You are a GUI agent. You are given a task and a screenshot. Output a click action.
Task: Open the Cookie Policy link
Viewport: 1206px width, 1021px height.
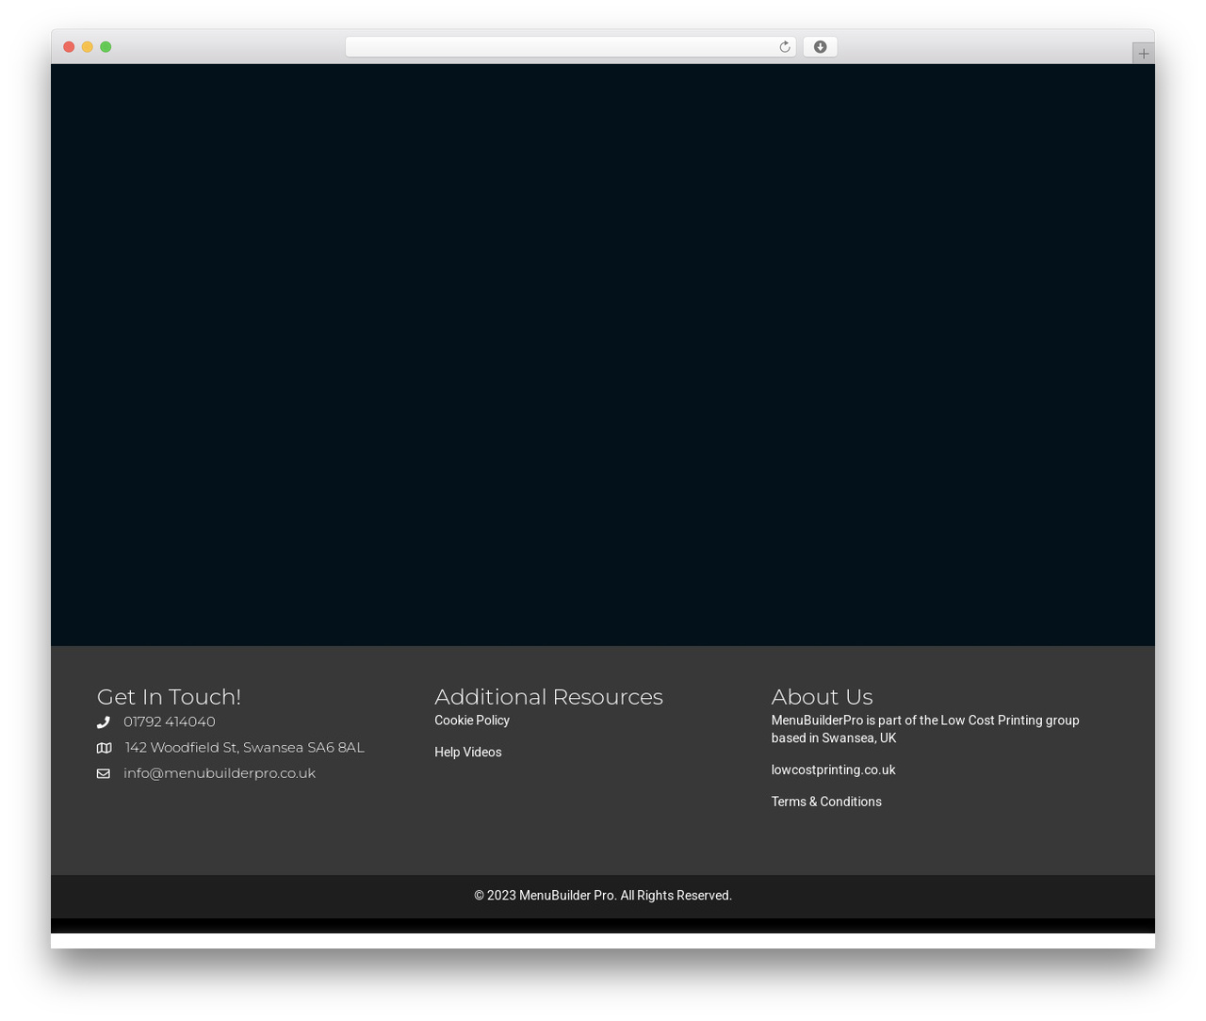point(472,721)
